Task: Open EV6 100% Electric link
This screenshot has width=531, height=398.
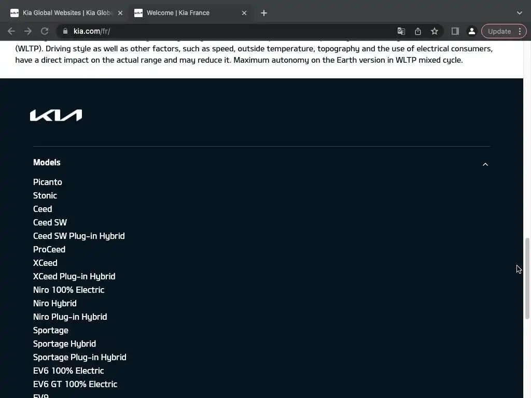Action: [68, 371]
